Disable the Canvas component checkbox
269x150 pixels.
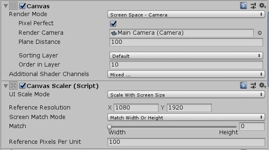[x=22, y=6]
